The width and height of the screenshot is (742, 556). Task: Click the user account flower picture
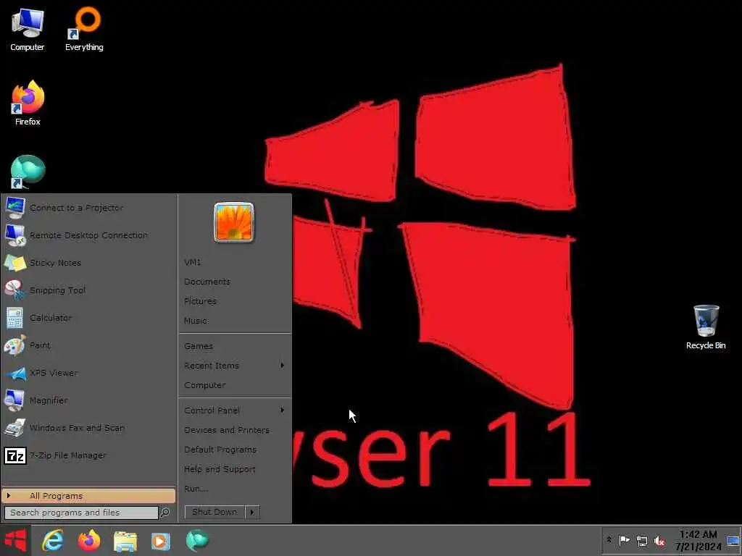point(234,222)
